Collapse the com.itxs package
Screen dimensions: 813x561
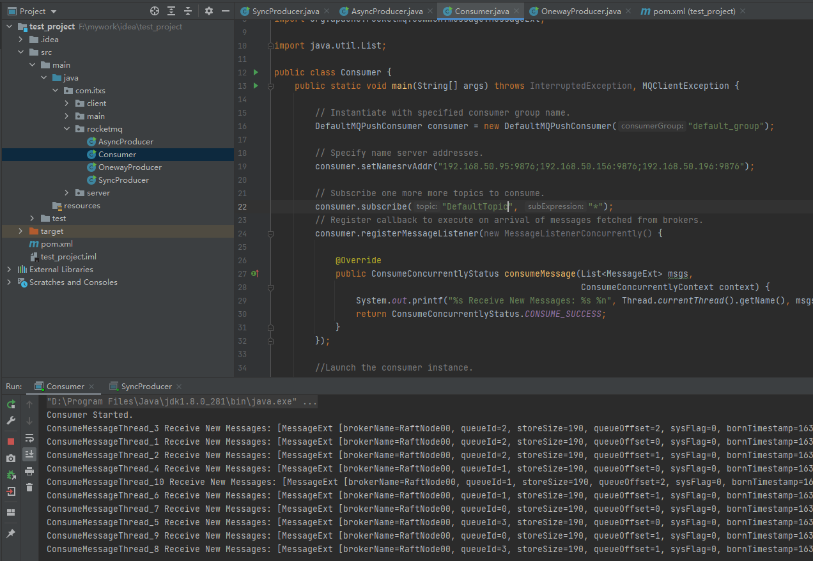(x=56, y=91)
